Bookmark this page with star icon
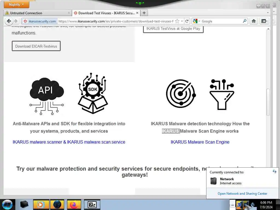Screen dimensions: 280x210 [177, 21]
